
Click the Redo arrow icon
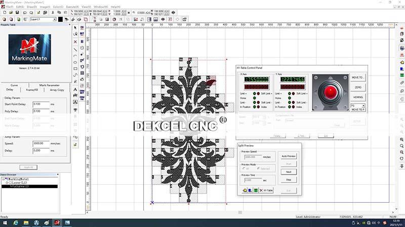[31, 12]
